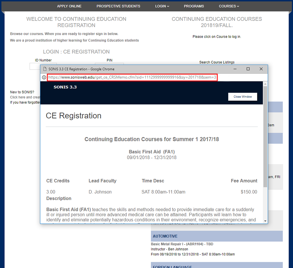Click 'Continuing Education Courses for Summer 1 2017/18' heading
293x268 pixels.
(x=152, y=139)
